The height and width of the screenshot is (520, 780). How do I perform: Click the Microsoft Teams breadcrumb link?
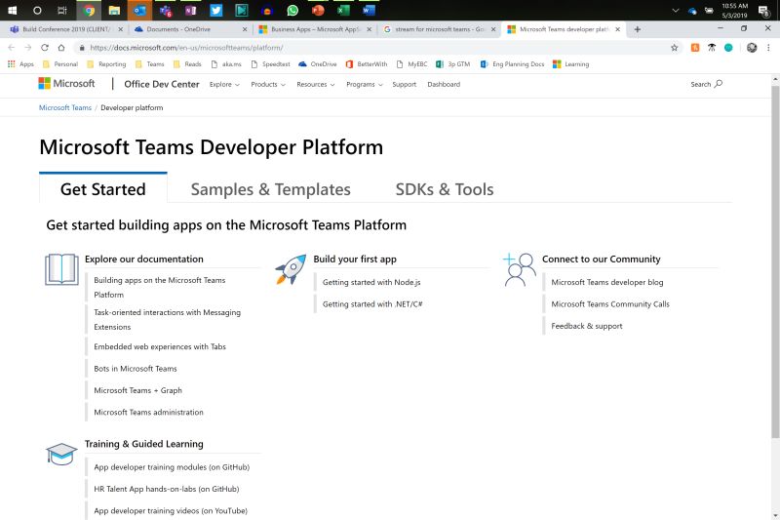65,107
